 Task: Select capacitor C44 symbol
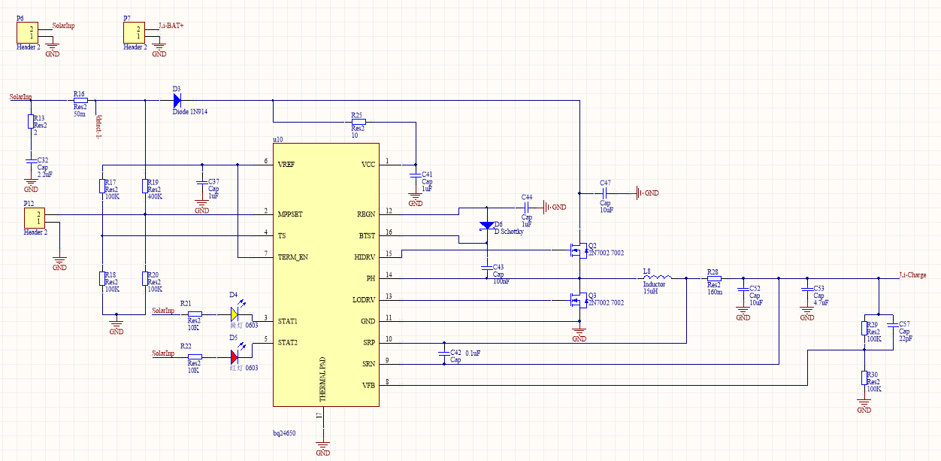[x=527, y=207]
